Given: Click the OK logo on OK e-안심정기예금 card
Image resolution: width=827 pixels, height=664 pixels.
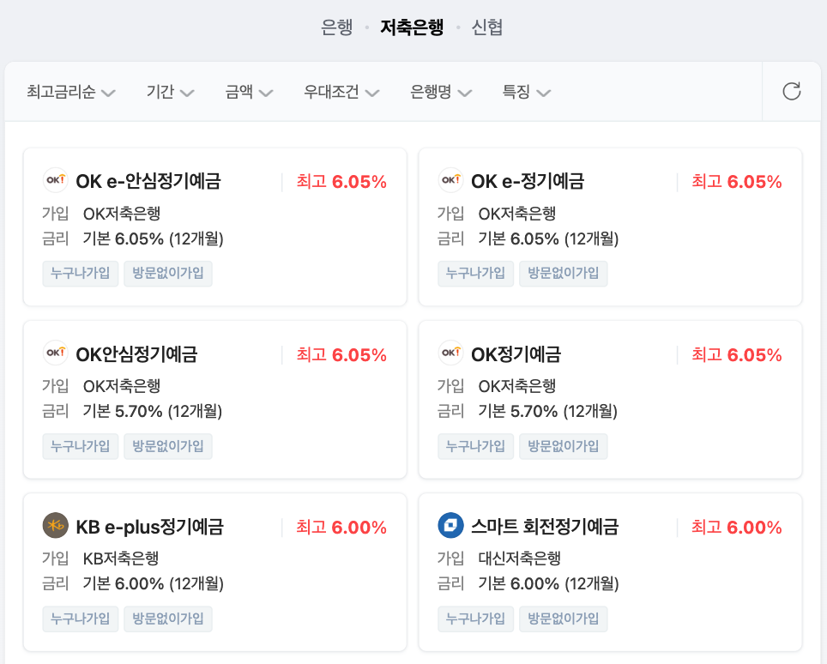Looking at the screenshot, I should (56, 181).
